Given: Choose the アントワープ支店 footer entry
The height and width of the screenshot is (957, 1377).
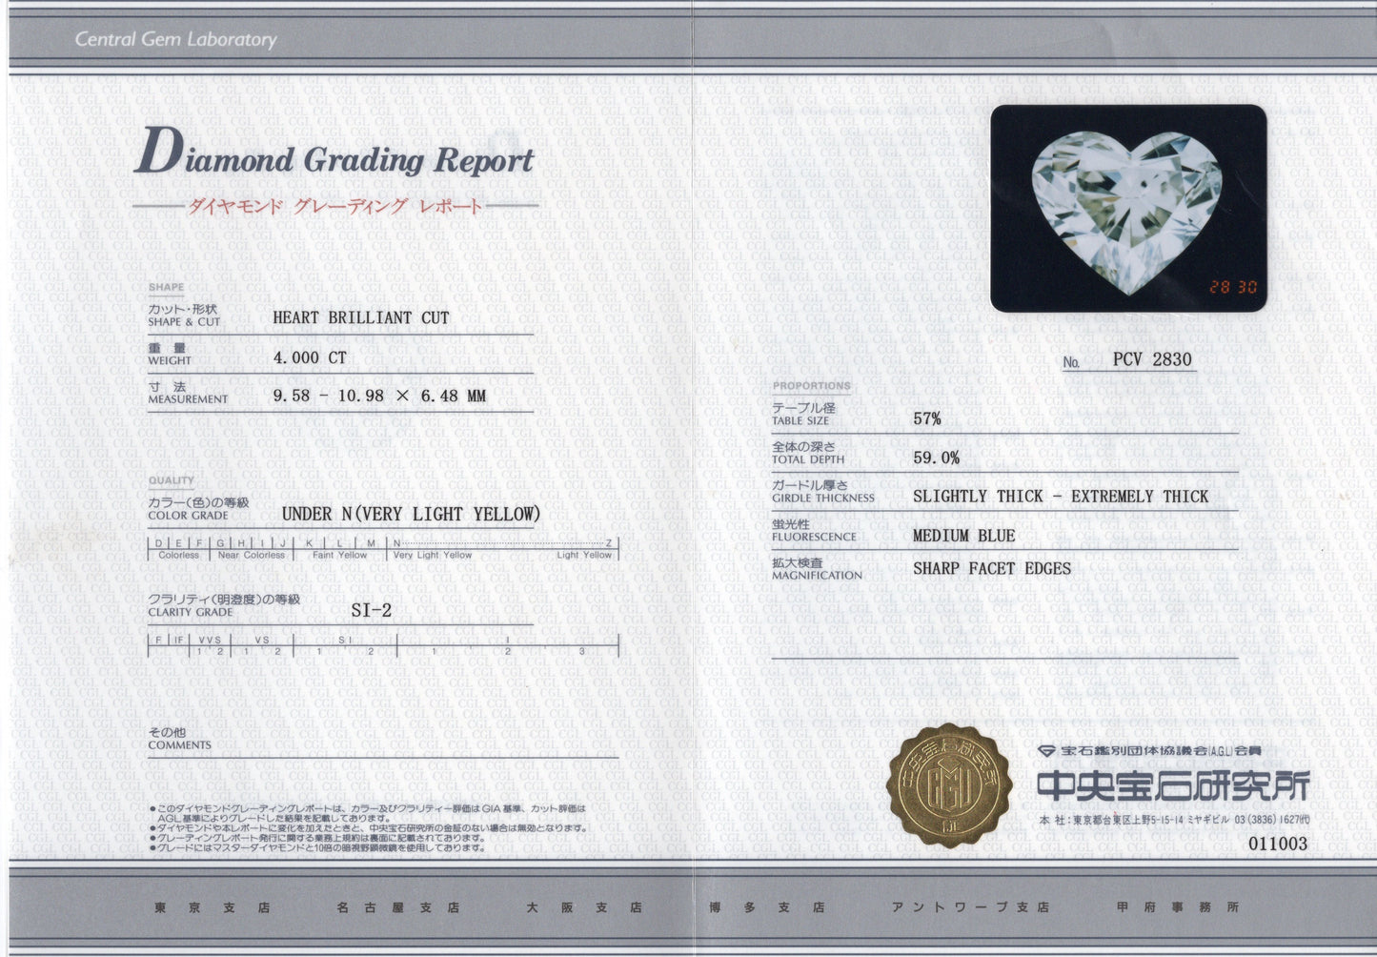Looking at the screenshot, I should click(x=970, y=907).
